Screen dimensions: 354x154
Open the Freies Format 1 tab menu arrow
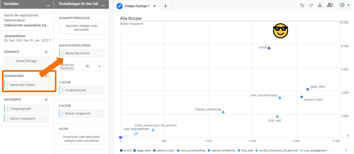[x=154, y=6]
